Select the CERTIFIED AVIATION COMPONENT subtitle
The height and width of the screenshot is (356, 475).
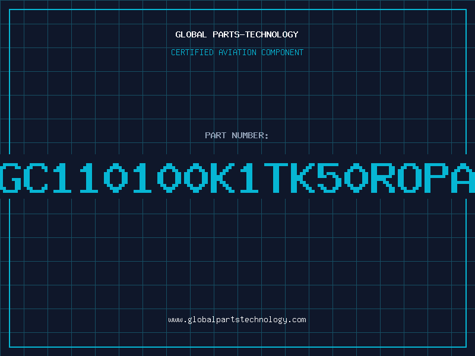[x=237, y=52]
